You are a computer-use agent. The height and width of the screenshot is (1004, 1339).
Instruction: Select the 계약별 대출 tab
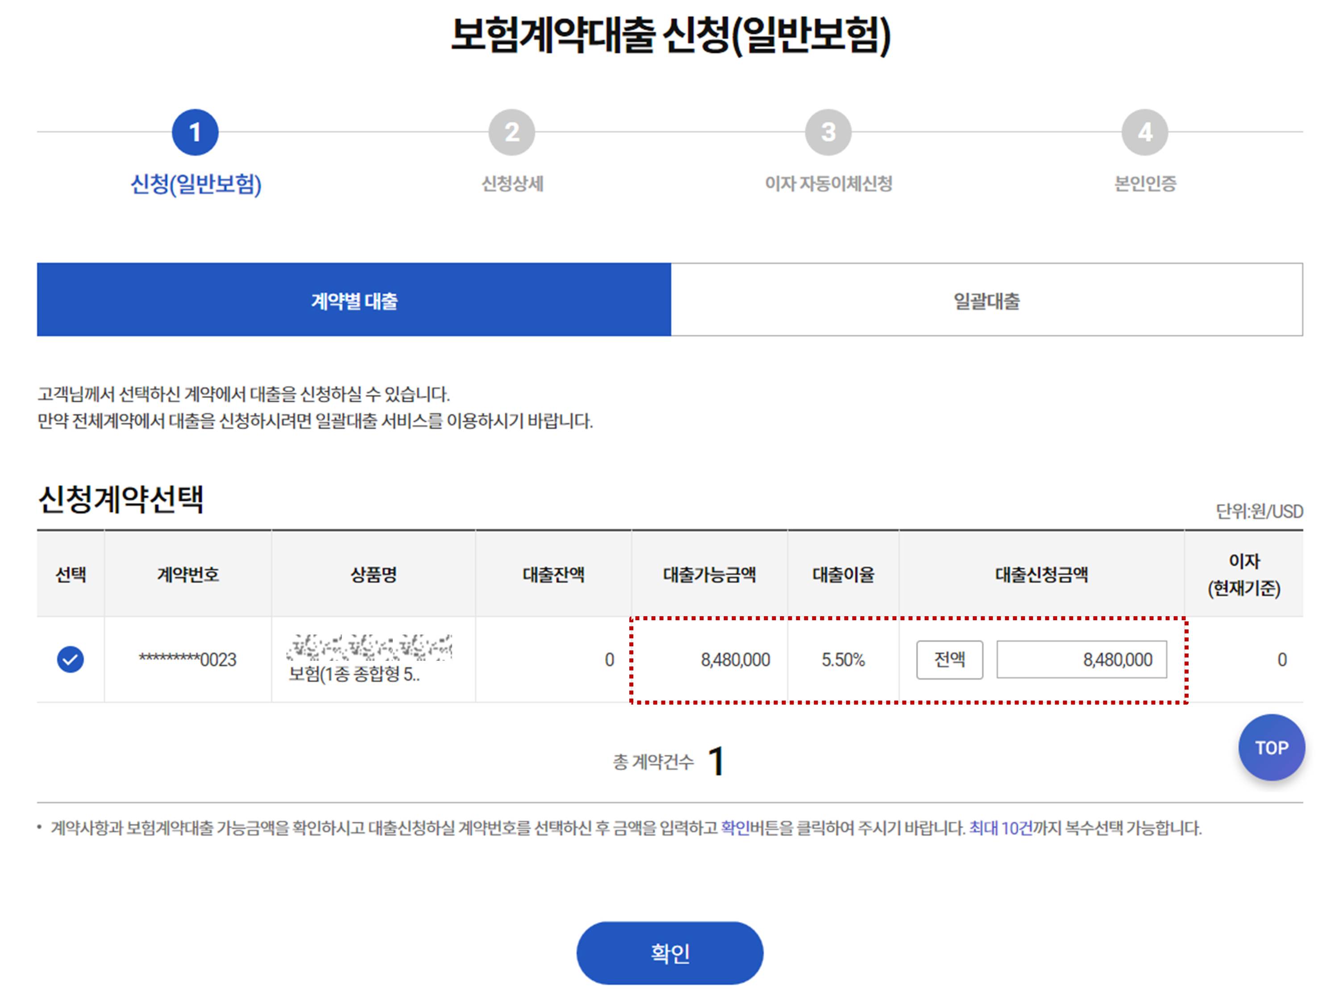coord(354,299)
